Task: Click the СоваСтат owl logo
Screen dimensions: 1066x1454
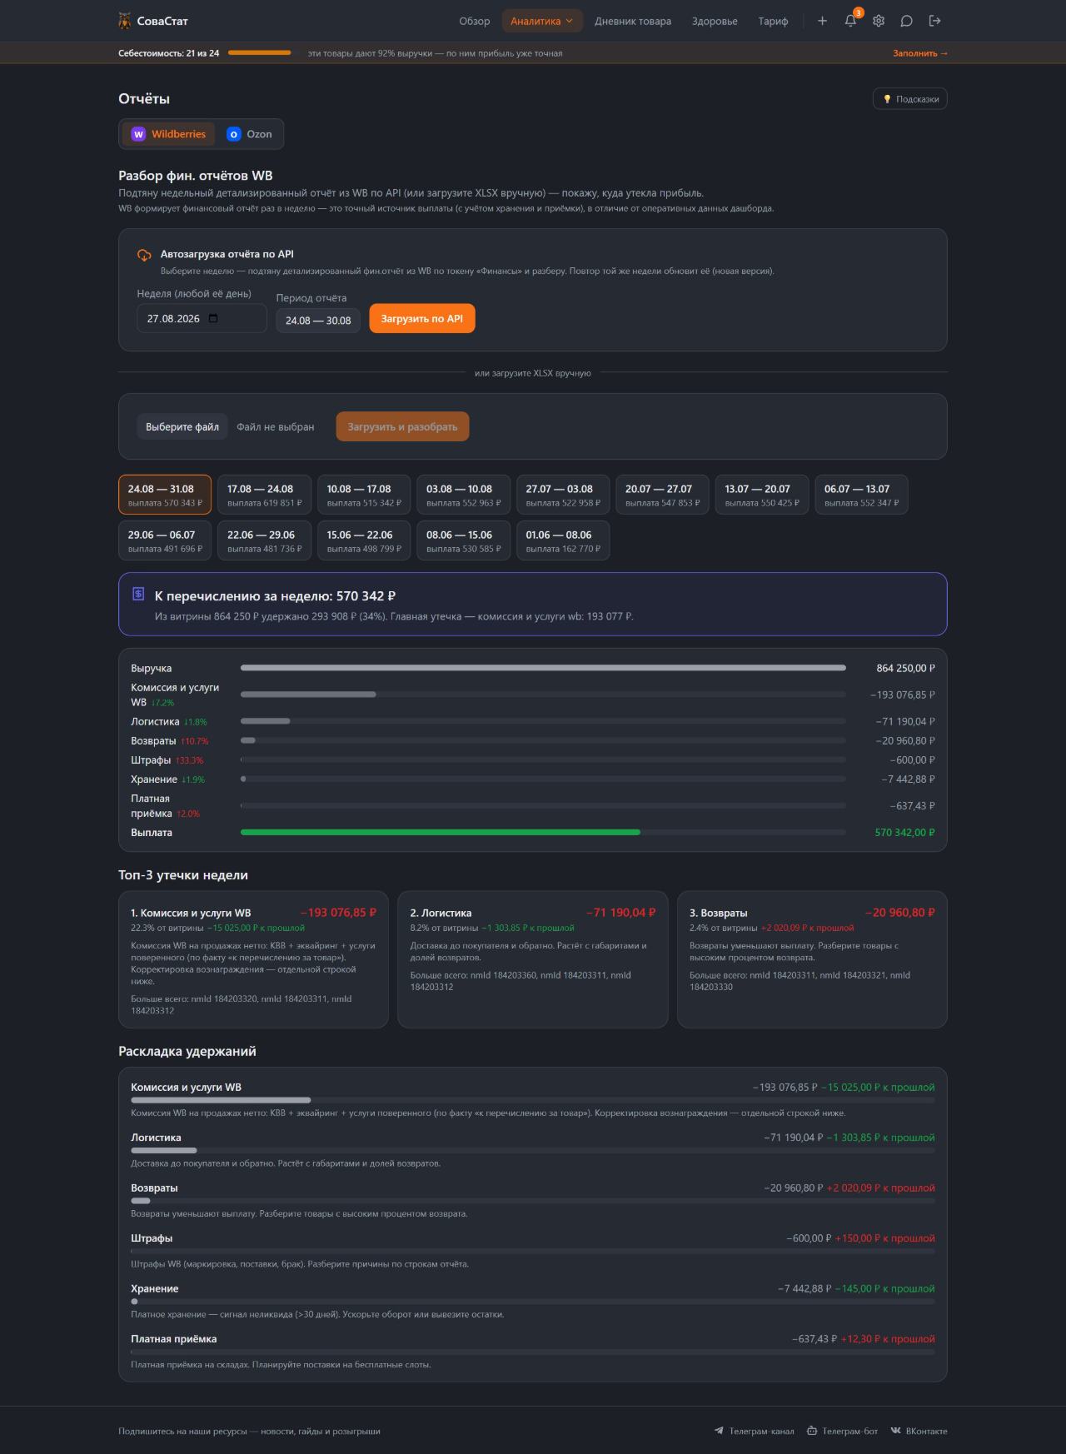Action: pos(125,21)
